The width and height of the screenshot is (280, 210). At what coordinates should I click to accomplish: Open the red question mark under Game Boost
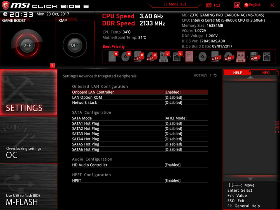(x=52, y=66)
